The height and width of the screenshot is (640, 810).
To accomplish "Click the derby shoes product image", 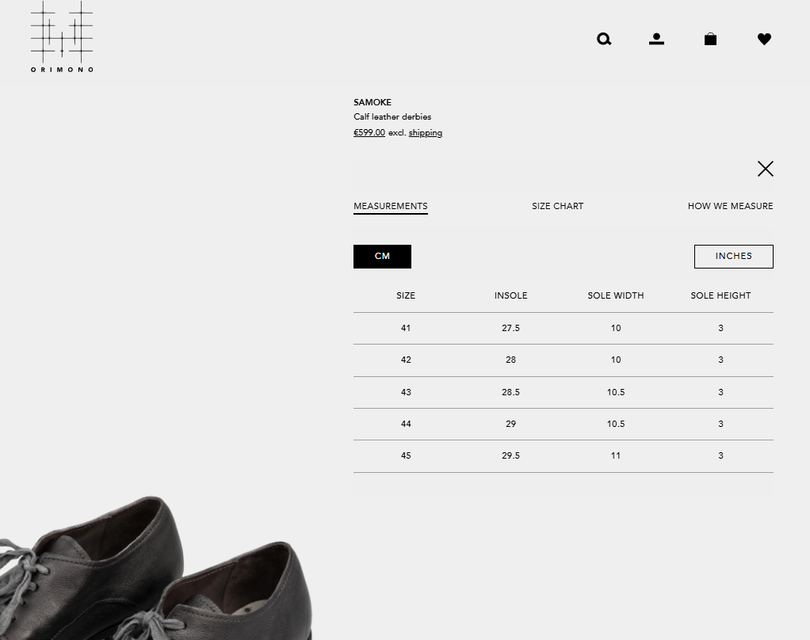I will (155, 568).
